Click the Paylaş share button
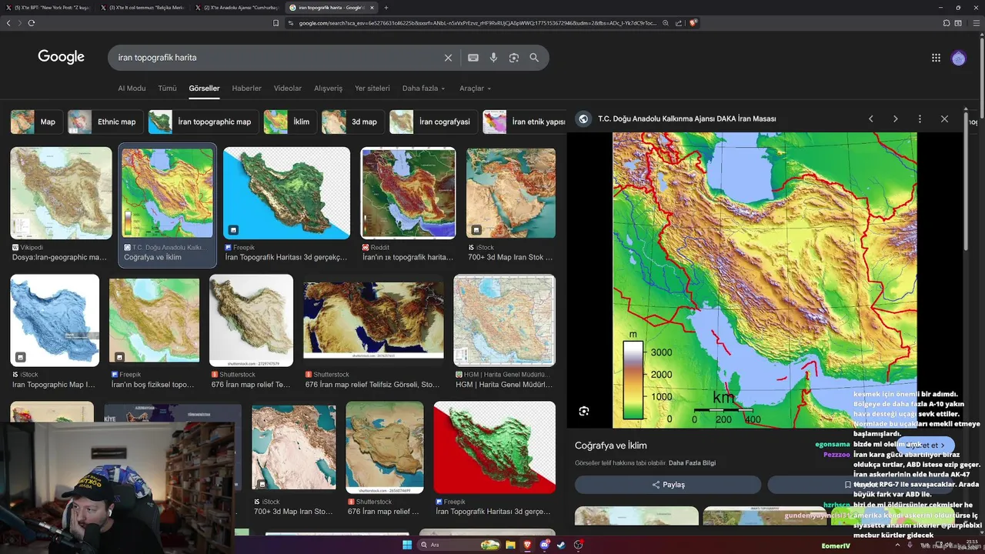 [x=668, y=485]
